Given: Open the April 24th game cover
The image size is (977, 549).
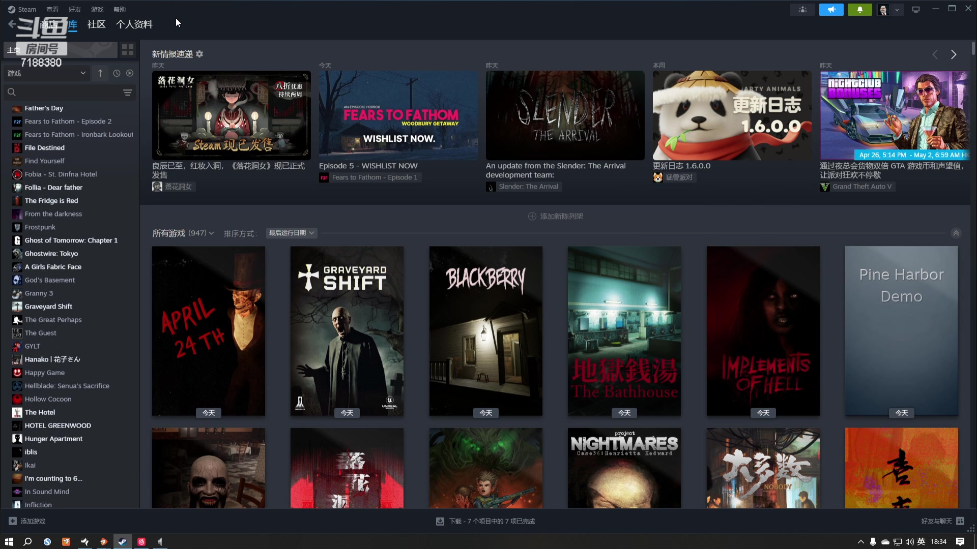Looking at the screenshot, I should click(x=208, y=331).
